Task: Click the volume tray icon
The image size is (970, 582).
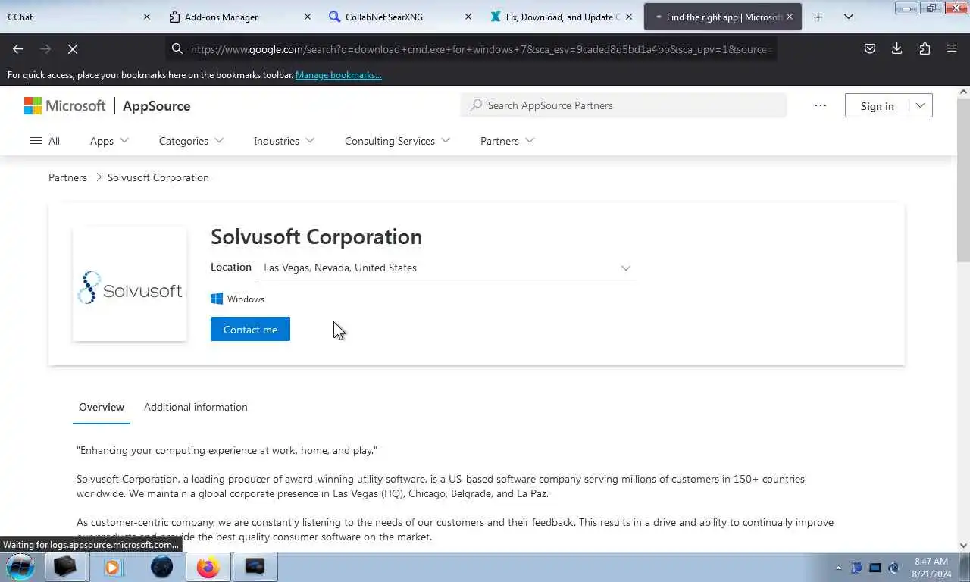Action: click(894, 568)
